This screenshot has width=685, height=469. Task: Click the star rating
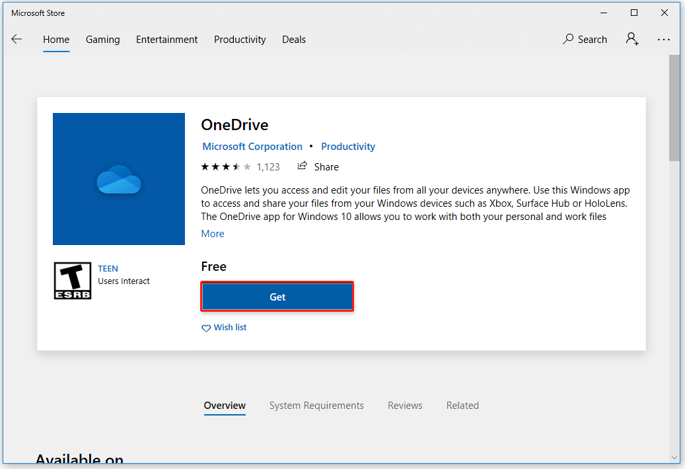226,167
